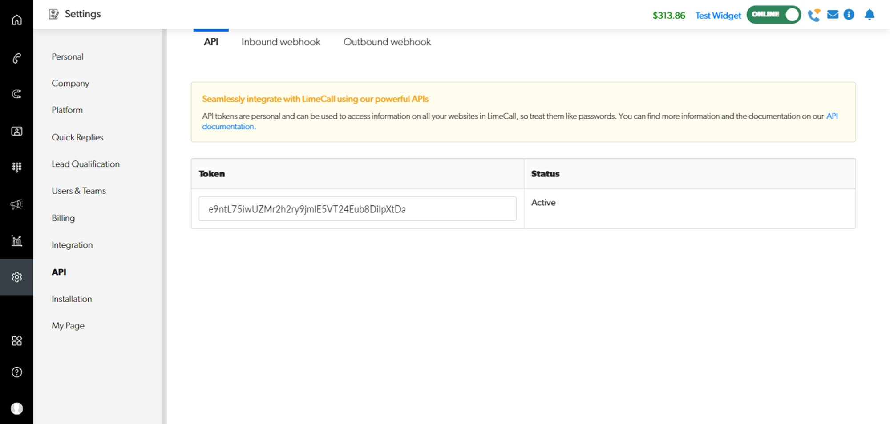Image resolution: width=890 pixels, height=424 pixels.
Task: Click the API token input field
Action: coord(357,209)
